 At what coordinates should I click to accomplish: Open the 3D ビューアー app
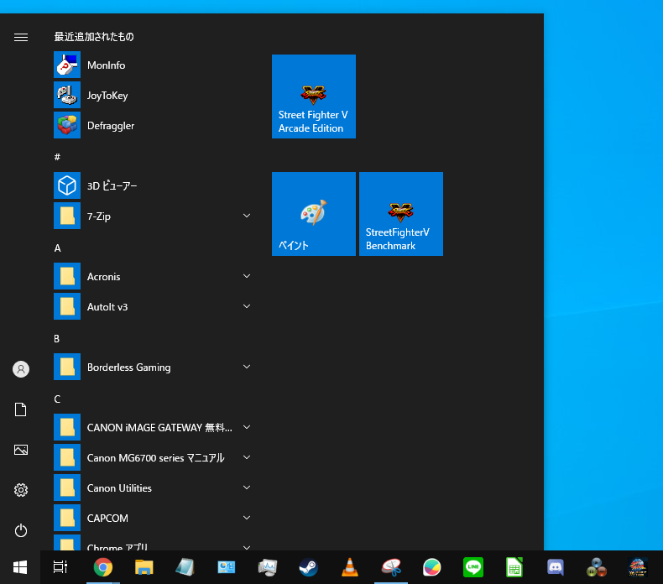tap(152, 185)
